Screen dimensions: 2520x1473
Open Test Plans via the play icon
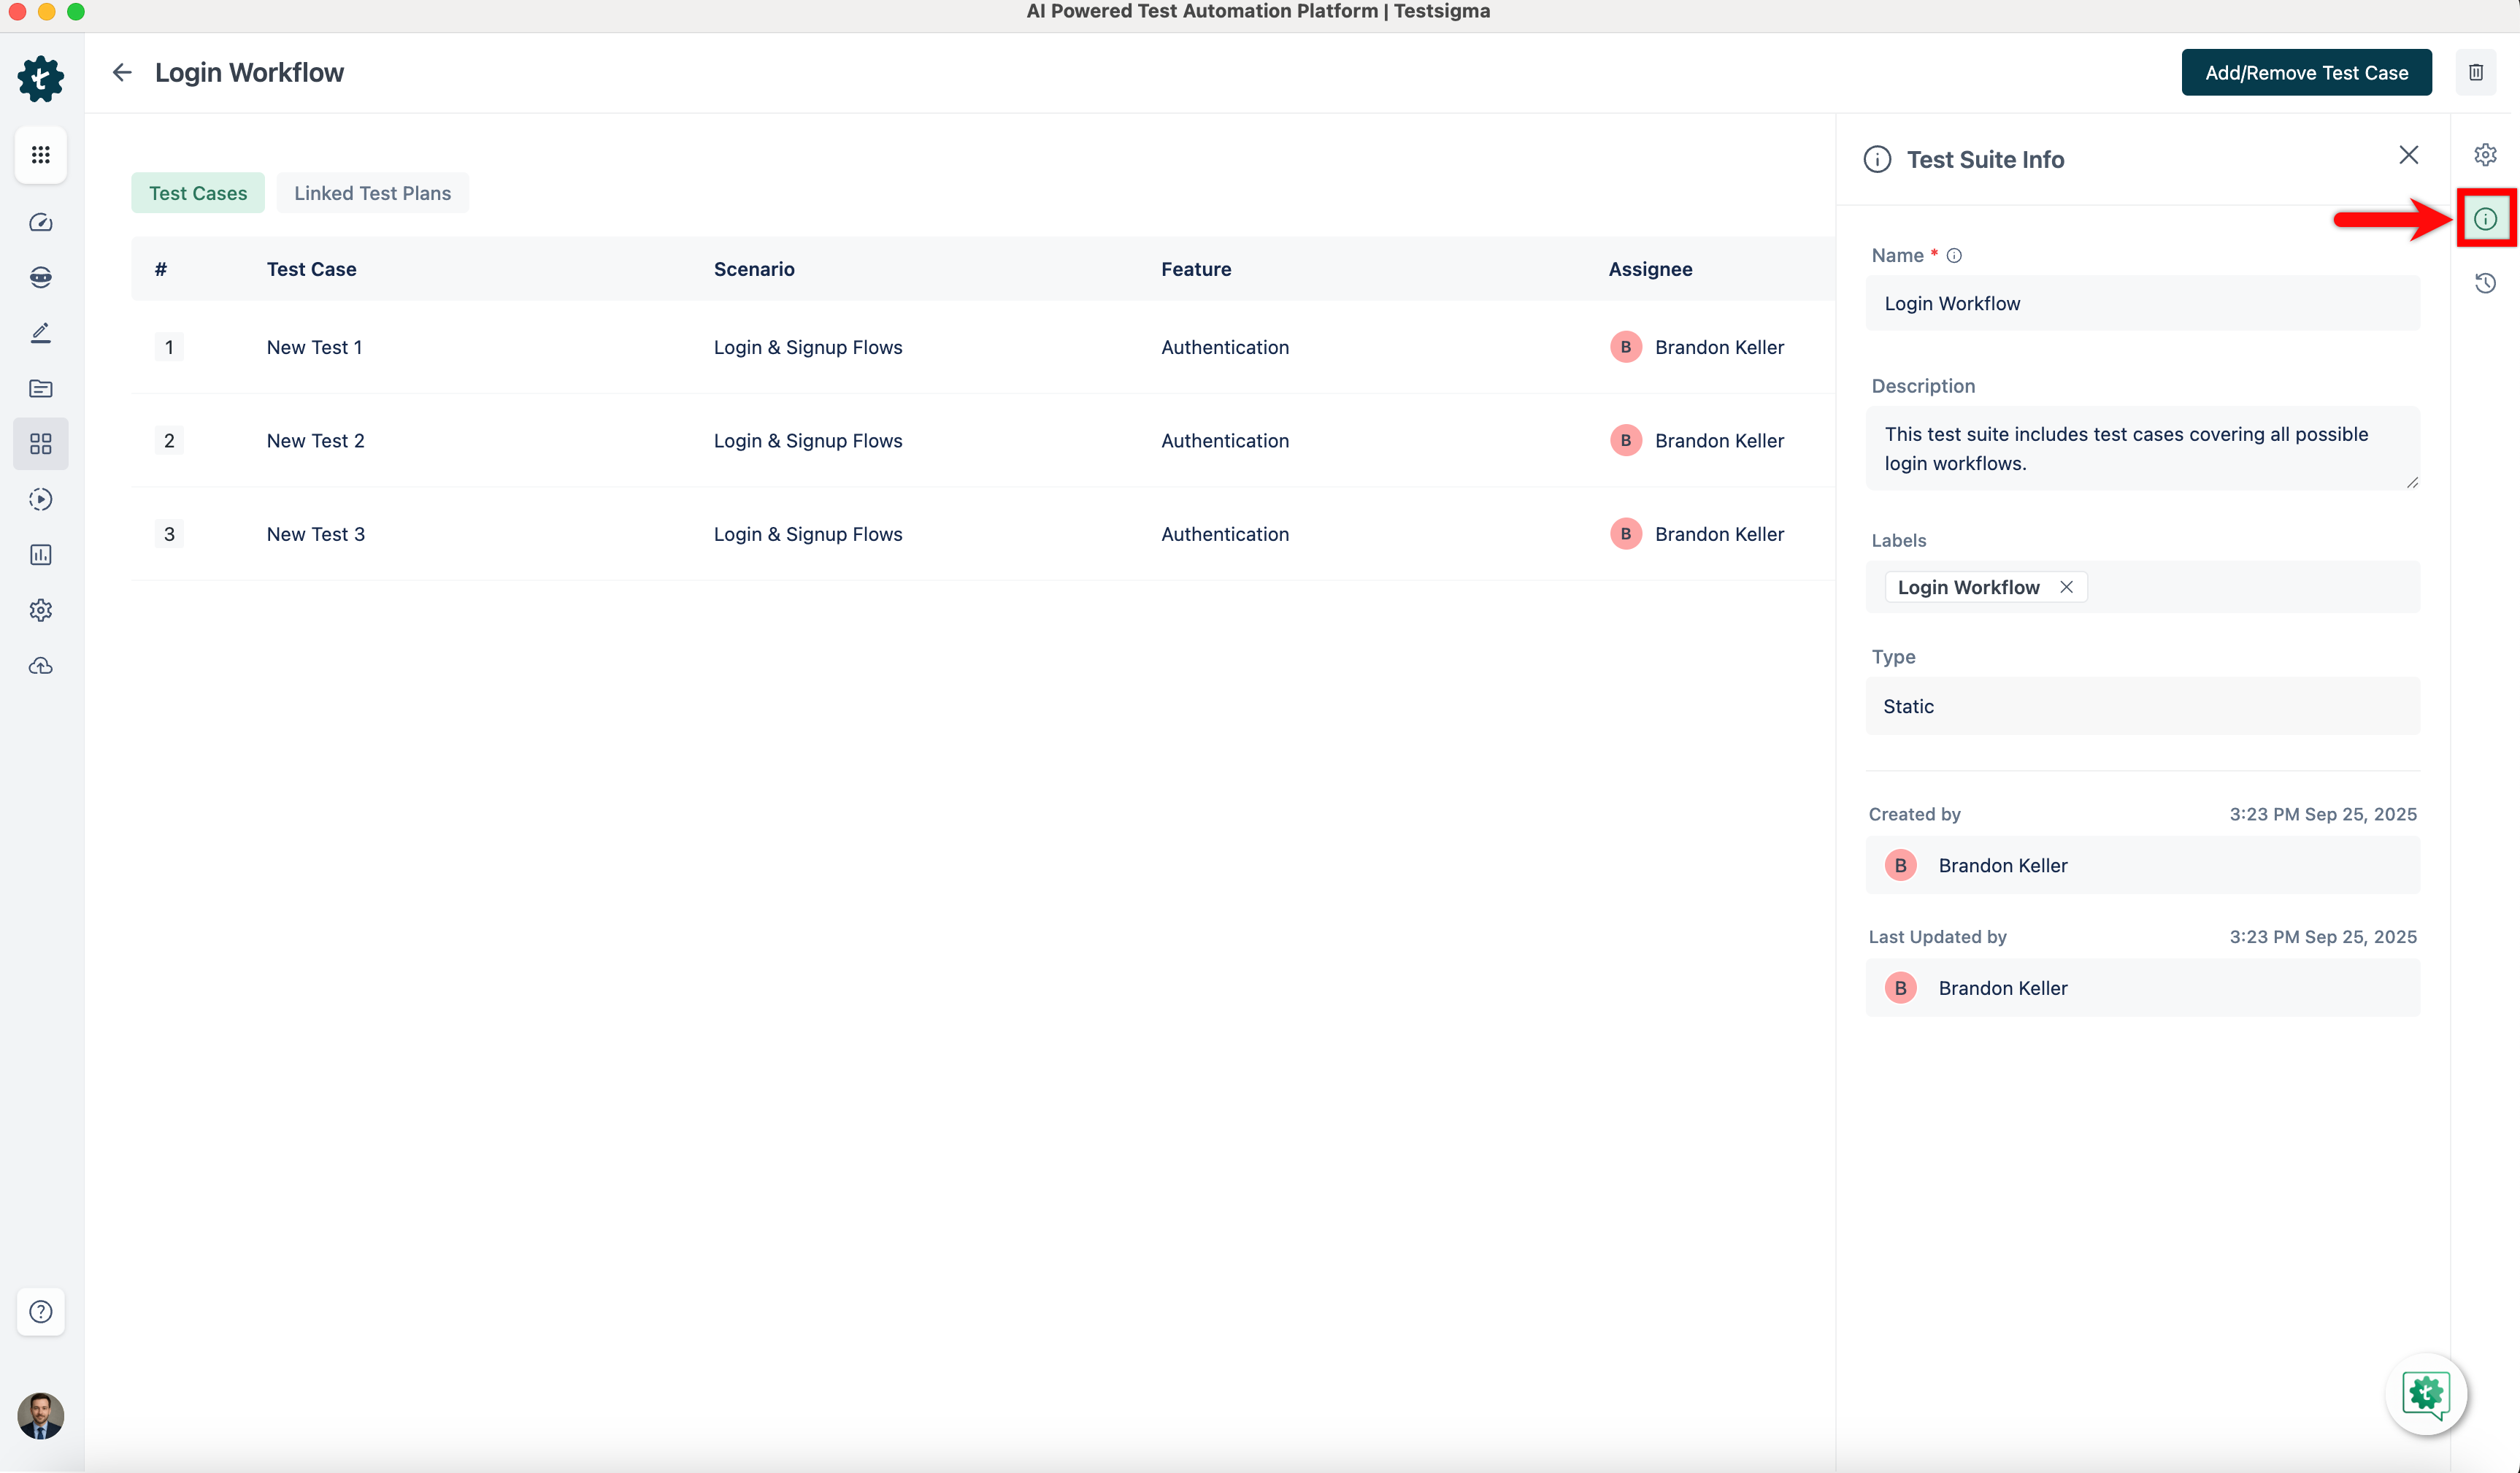tap(40, 499)
